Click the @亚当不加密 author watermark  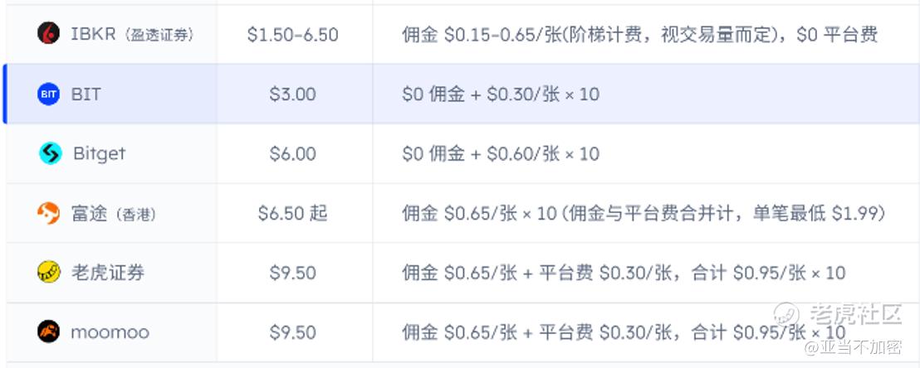tap(853, 347)
